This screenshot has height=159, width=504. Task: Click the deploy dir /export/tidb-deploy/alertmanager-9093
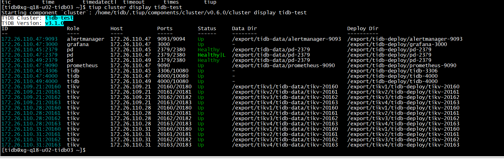tap(405, 39)
